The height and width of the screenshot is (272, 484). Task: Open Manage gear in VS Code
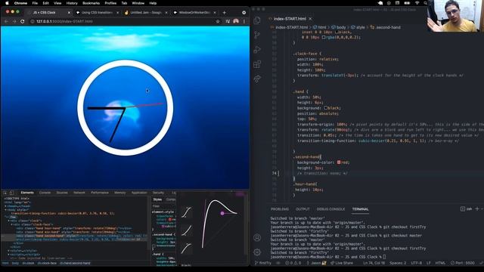pos(257,252)
